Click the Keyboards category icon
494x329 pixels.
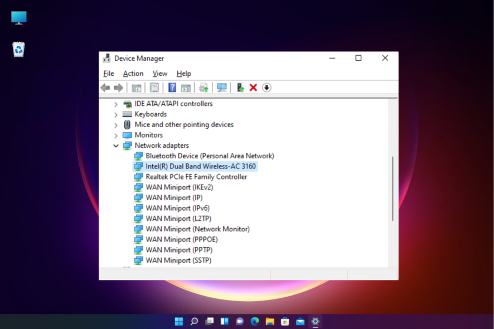point(127,114)
